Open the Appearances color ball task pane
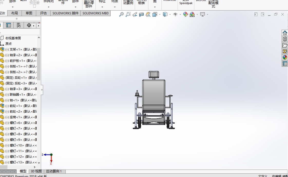The width and height of the screenshot is (288, 177). pos(285,57)
